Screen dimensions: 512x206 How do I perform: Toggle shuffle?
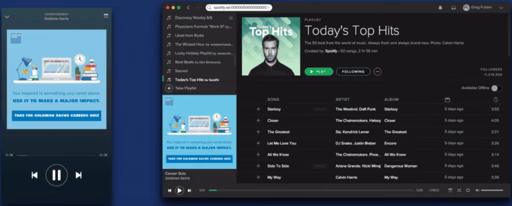[x=459, y=190]
